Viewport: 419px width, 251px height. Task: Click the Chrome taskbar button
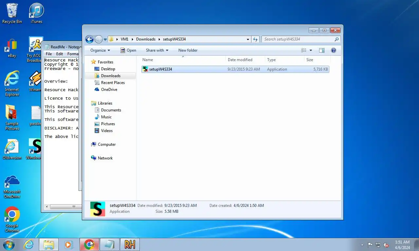89,244
